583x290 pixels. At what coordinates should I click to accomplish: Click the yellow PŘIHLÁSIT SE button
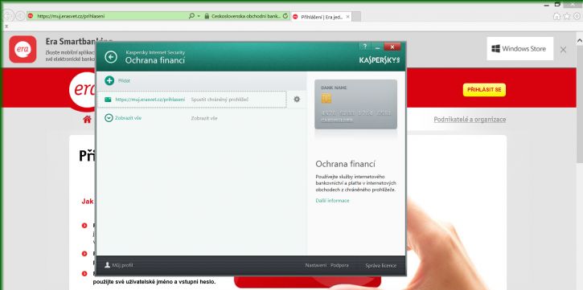tap(484, 90)
